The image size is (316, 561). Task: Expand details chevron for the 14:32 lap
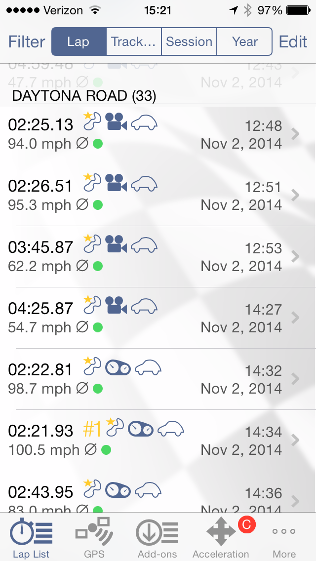click(295, 379)
